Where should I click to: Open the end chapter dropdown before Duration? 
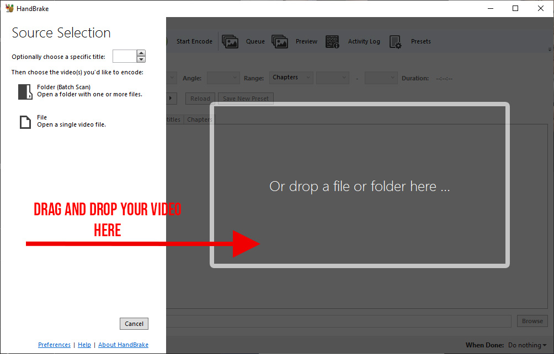coord(381,78)
